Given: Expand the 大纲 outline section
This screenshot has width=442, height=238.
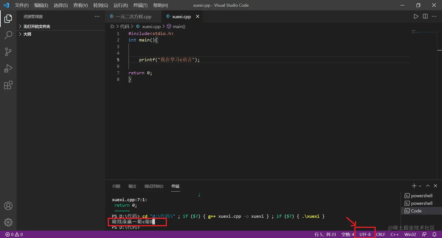Looking at the screenshot, I should pyautogui.click(x=27, y=34).
